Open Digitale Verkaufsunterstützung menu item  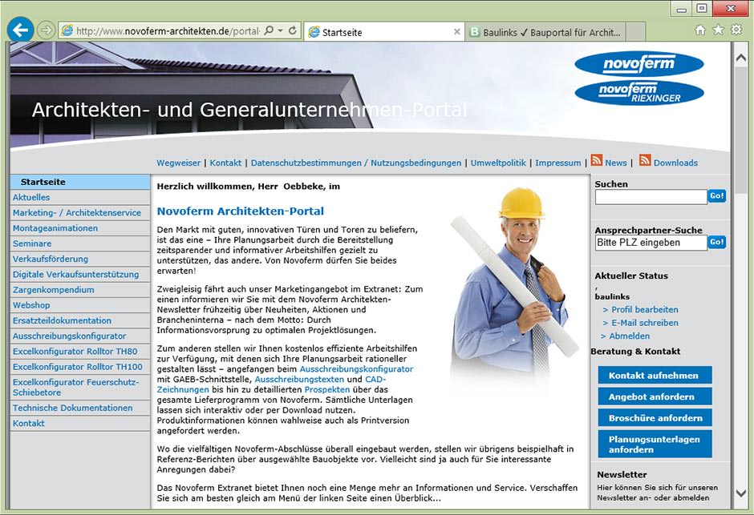pyautogui.click(x=80, y=274)
